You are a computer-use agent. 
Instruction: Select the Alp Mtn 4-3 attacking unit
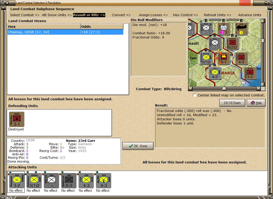coord(104,181)
